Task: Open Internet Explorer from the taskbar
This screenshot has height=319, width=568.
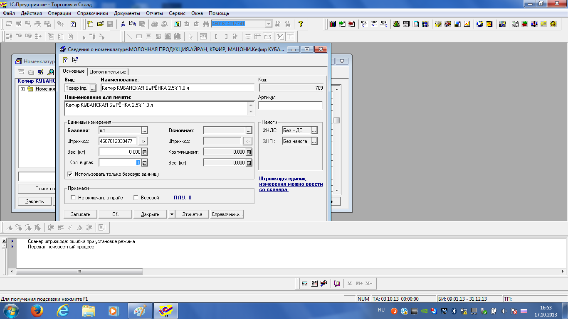Action: coord(63,310)
